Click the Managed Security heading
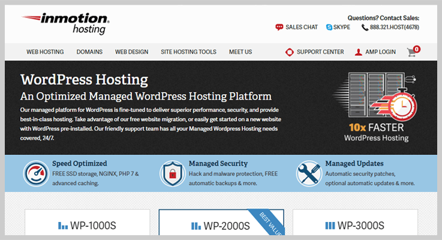The image size is (442, 240). [218, 164]
